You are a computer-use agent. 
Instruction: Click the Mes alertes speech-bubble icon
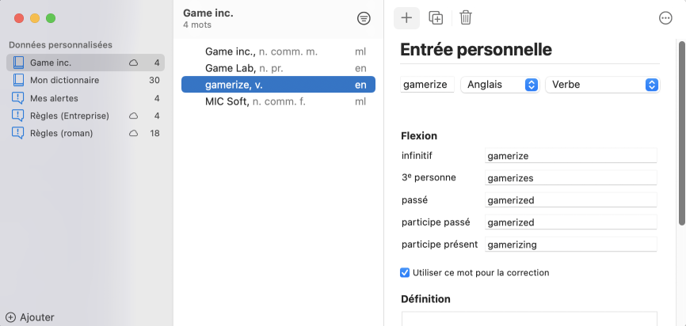click(18, 98)
